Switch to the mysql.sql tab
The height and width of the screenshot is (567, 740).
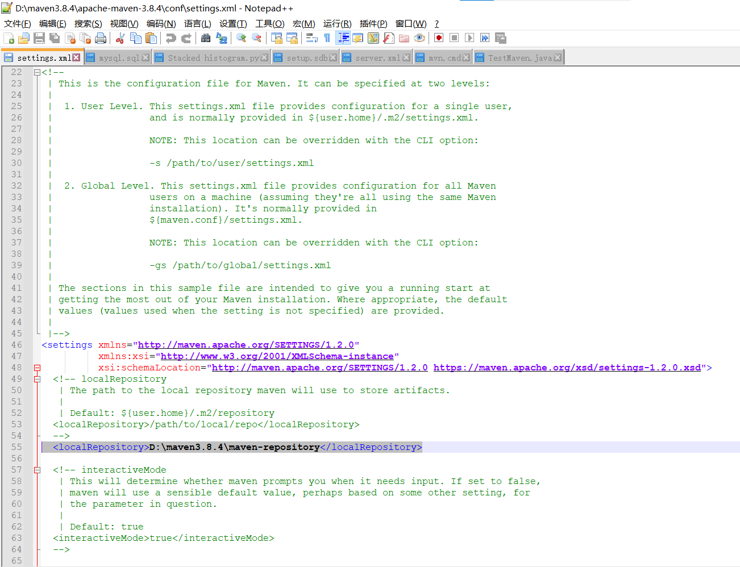118,58
